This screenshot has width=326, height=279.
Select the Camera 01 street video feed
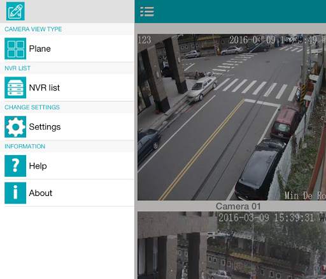(x=232, y=117)
